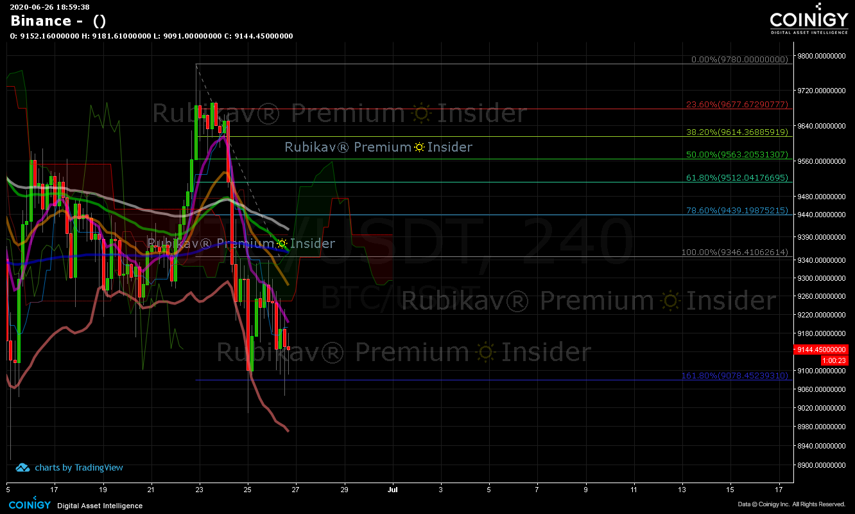Click the '19' date on time axis
This screenshot has width=855, height=514.
[x=103, y=490]
